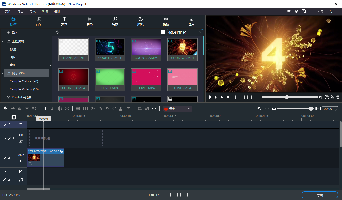
Task: Click the preview playback progress slider
Action: 290,97
